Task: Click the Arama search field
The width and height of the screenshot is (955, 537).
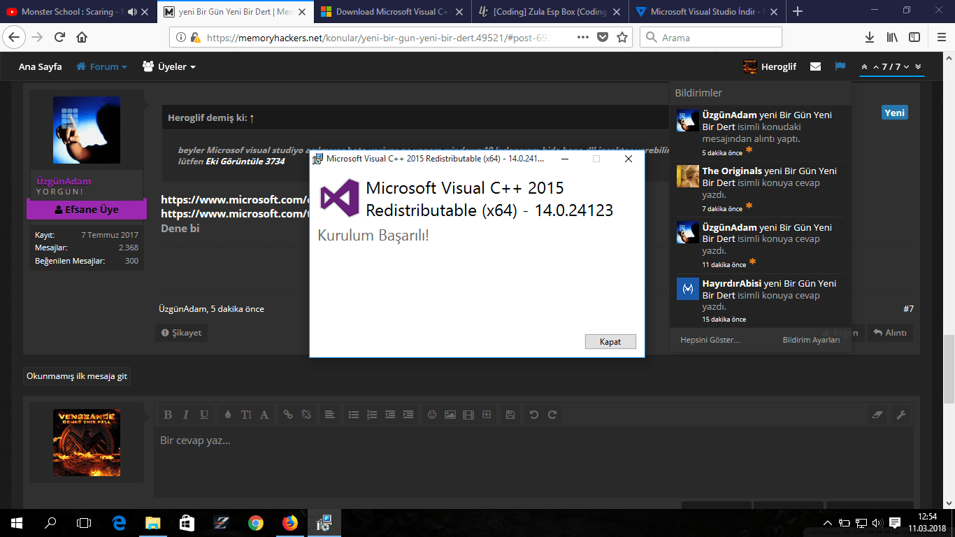Action: (711, 38)
